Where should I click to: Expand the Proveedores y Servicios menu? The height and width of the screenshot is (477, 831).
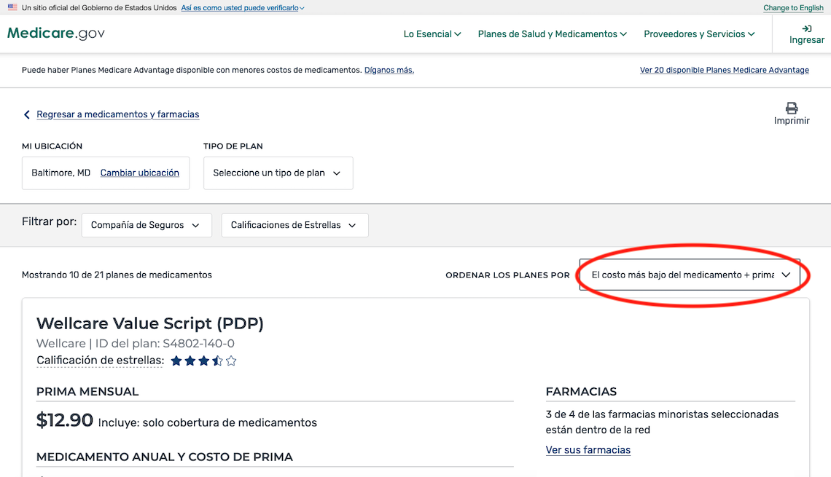click(x=698, y=33)
